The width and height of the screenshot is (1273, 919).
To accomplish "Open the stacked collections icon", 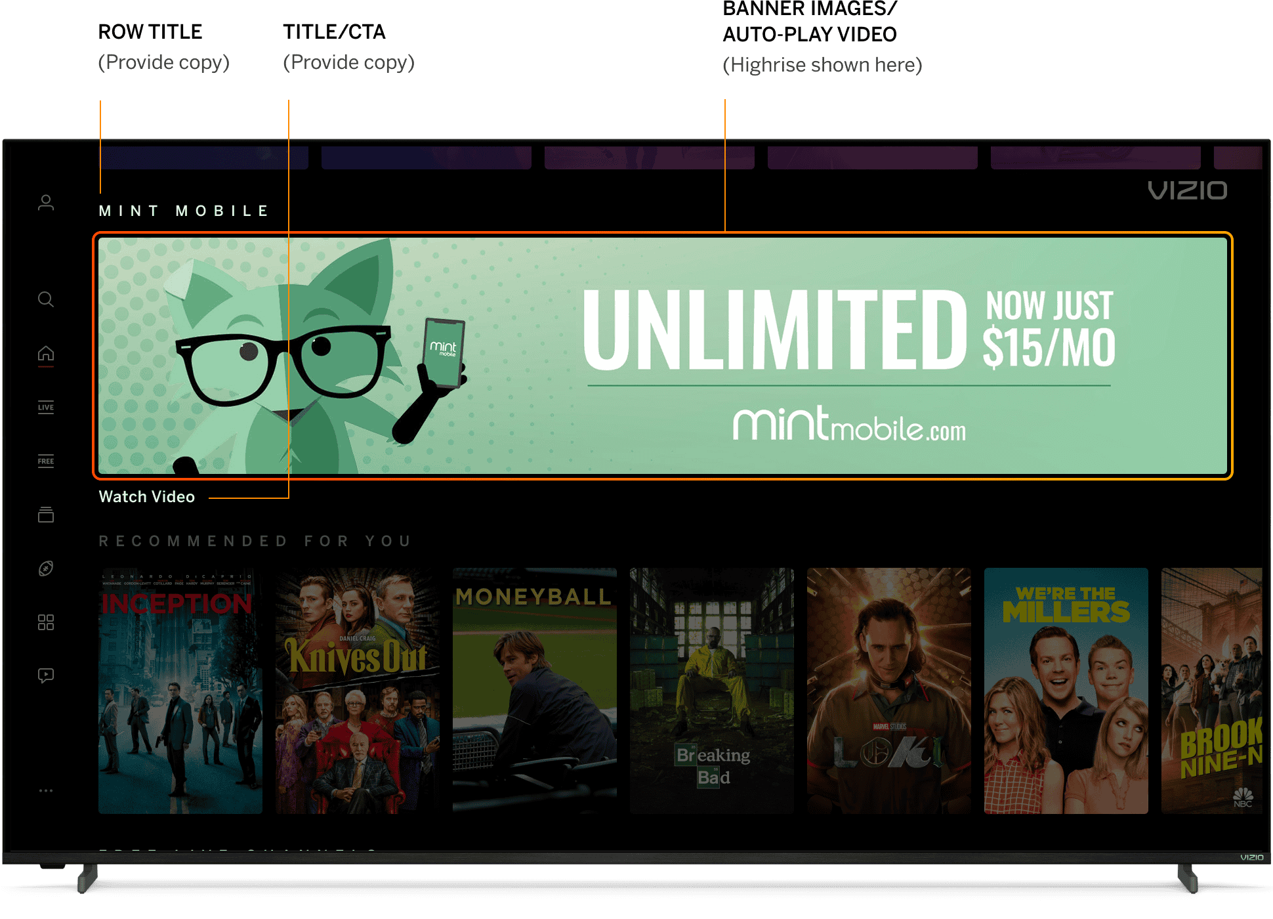I will click(46, 515).
